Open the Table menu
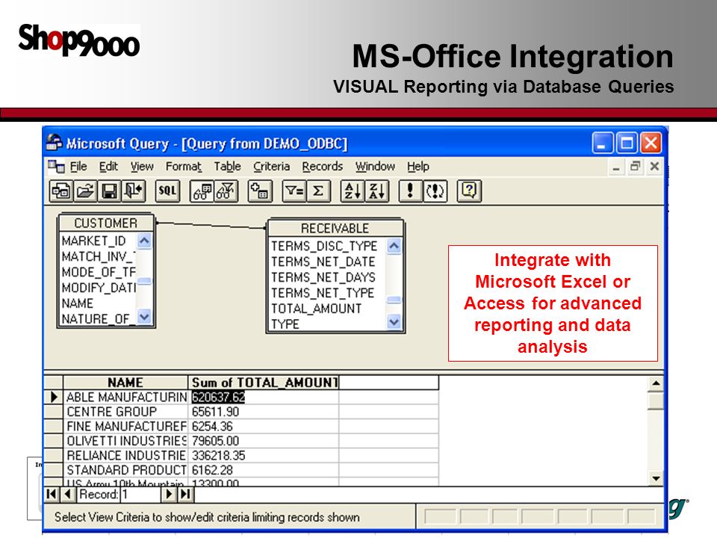Viewport: 717px width, 538px height. coord(227,167)
